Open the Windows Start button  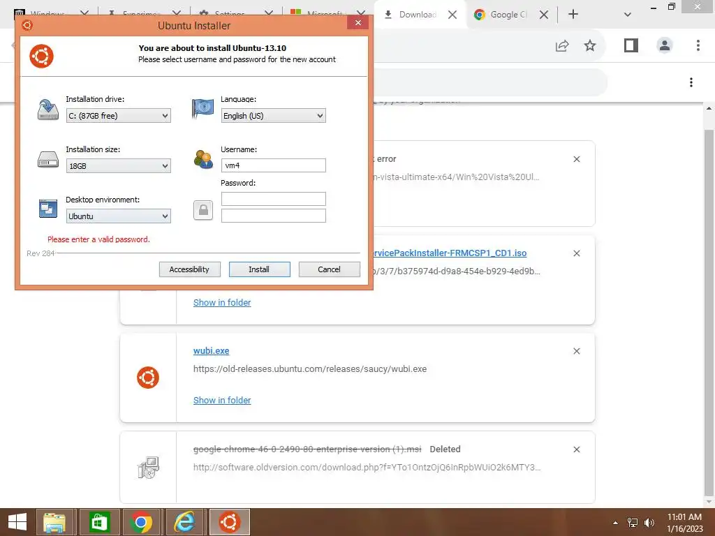point(17,522)
